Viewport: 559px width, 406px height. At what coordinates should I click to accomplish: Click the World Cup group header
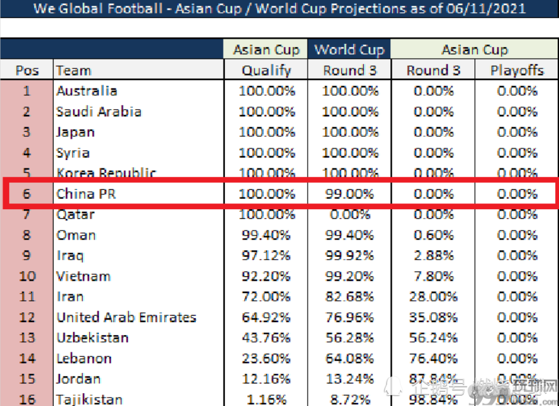349,49
